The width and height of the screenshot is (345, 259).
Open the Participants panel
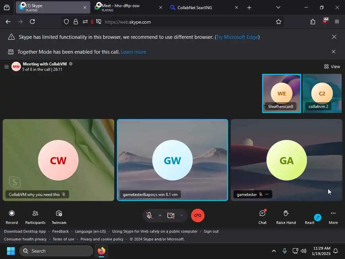(35, 217)
